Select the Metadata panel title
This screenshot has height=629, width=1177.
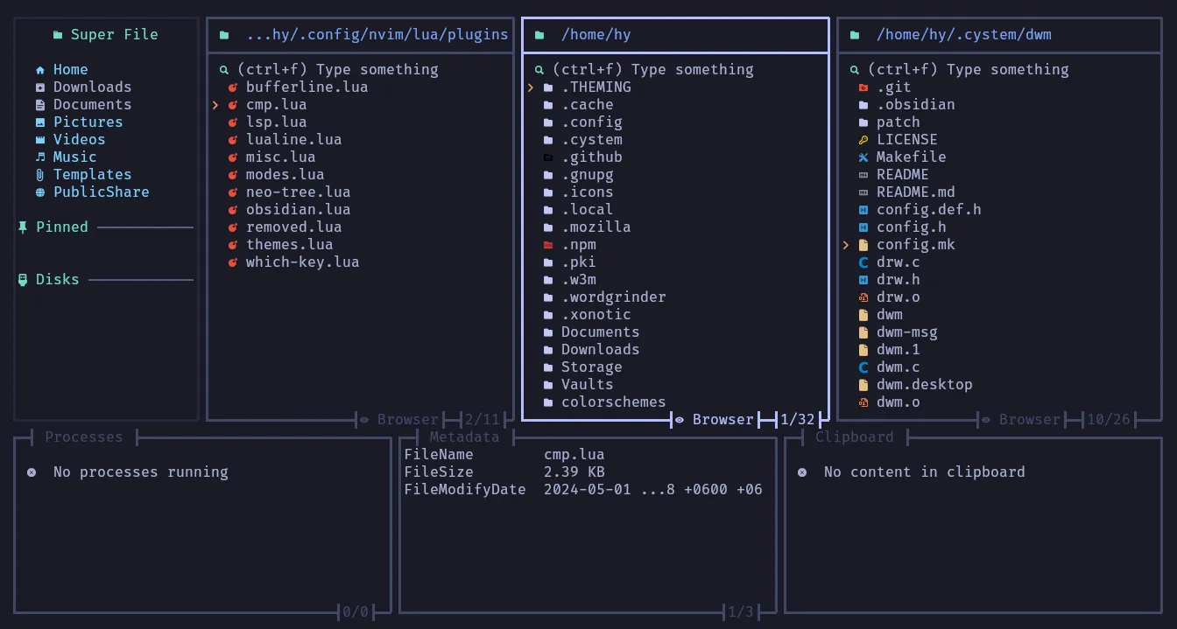(x=465, y=437)
